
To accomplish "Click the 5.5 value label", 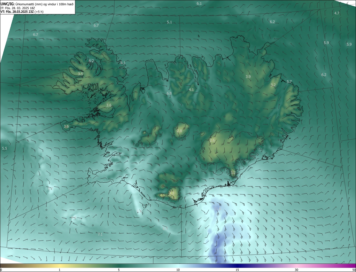I will click(4, 149).
